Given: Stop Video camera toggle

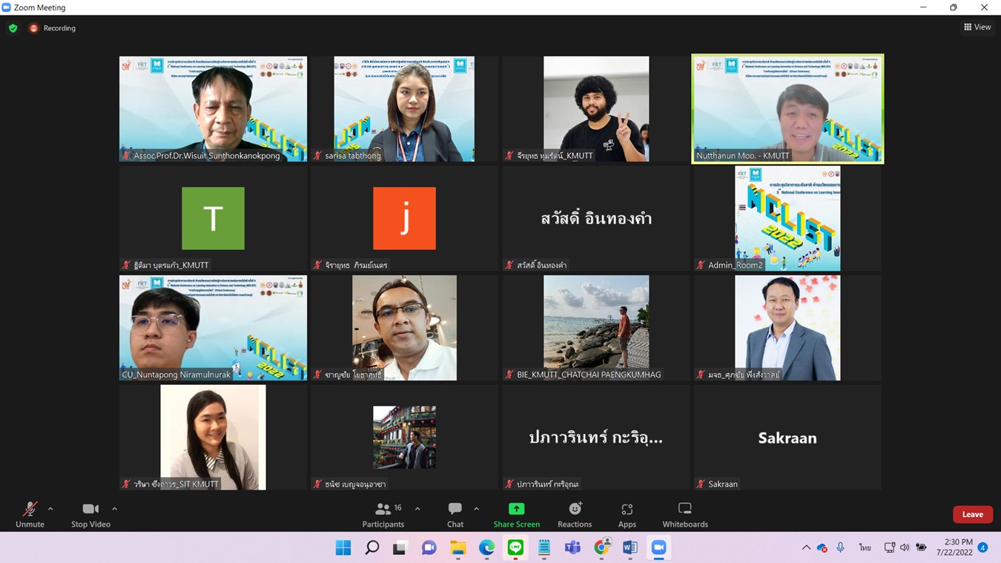Looking at the screenshot, I should click(90, 514).
